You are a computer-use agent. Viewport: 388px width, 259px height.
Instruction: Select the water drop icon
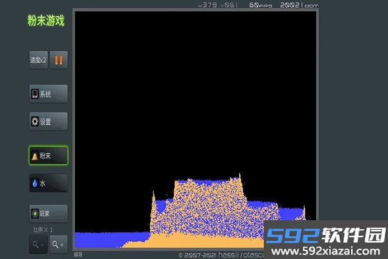(35, 183)
